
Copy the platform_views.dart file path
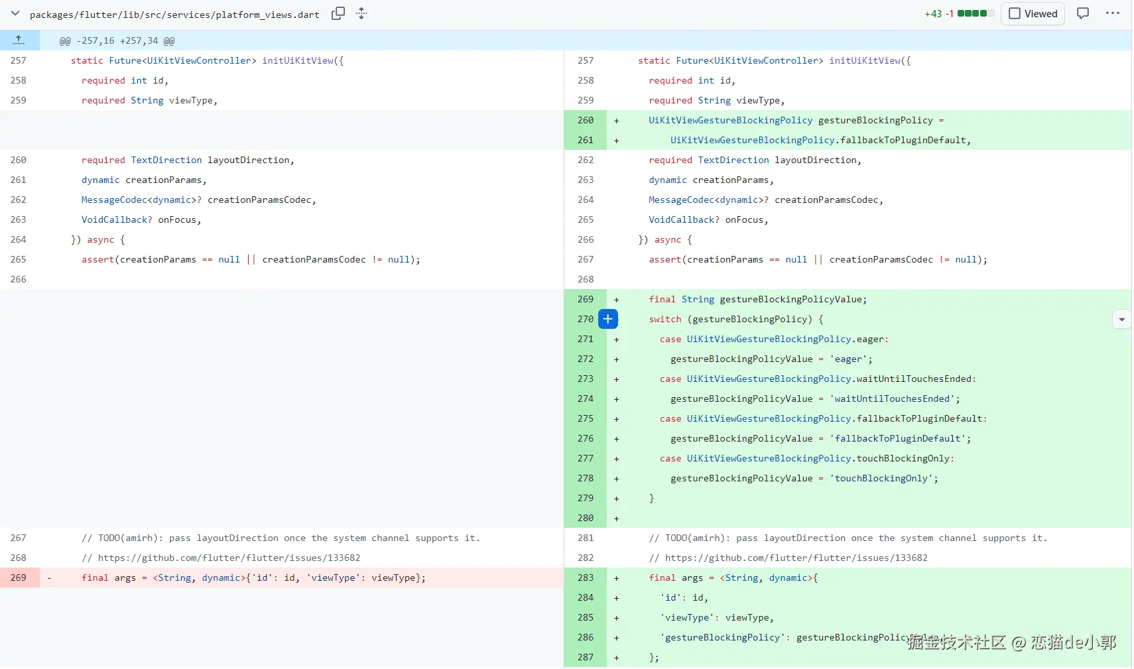[338, 13]
